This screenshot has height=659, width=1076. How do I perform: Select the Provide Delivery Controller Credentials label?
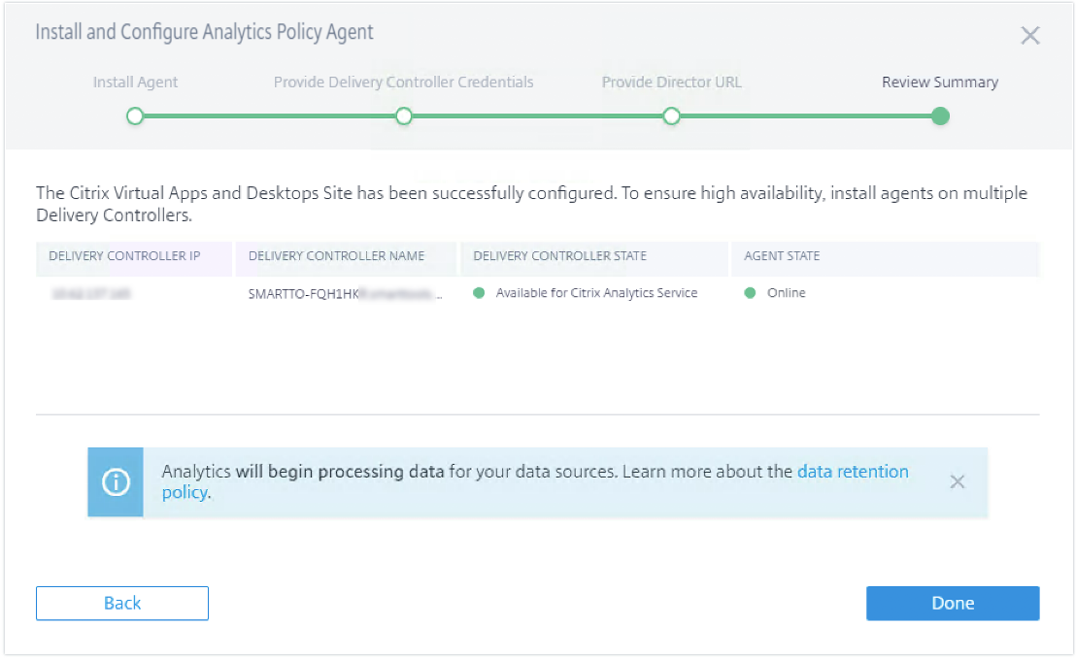coord(403,82)
